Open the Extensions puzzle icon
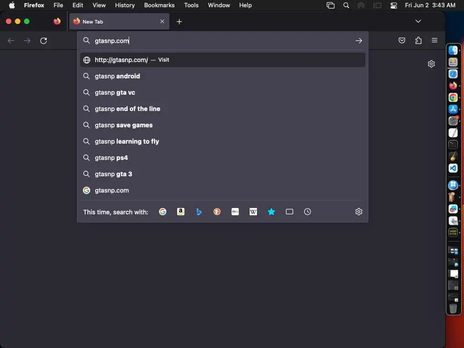464x348 pixels. pyautogui.click(x=418, y=40)
